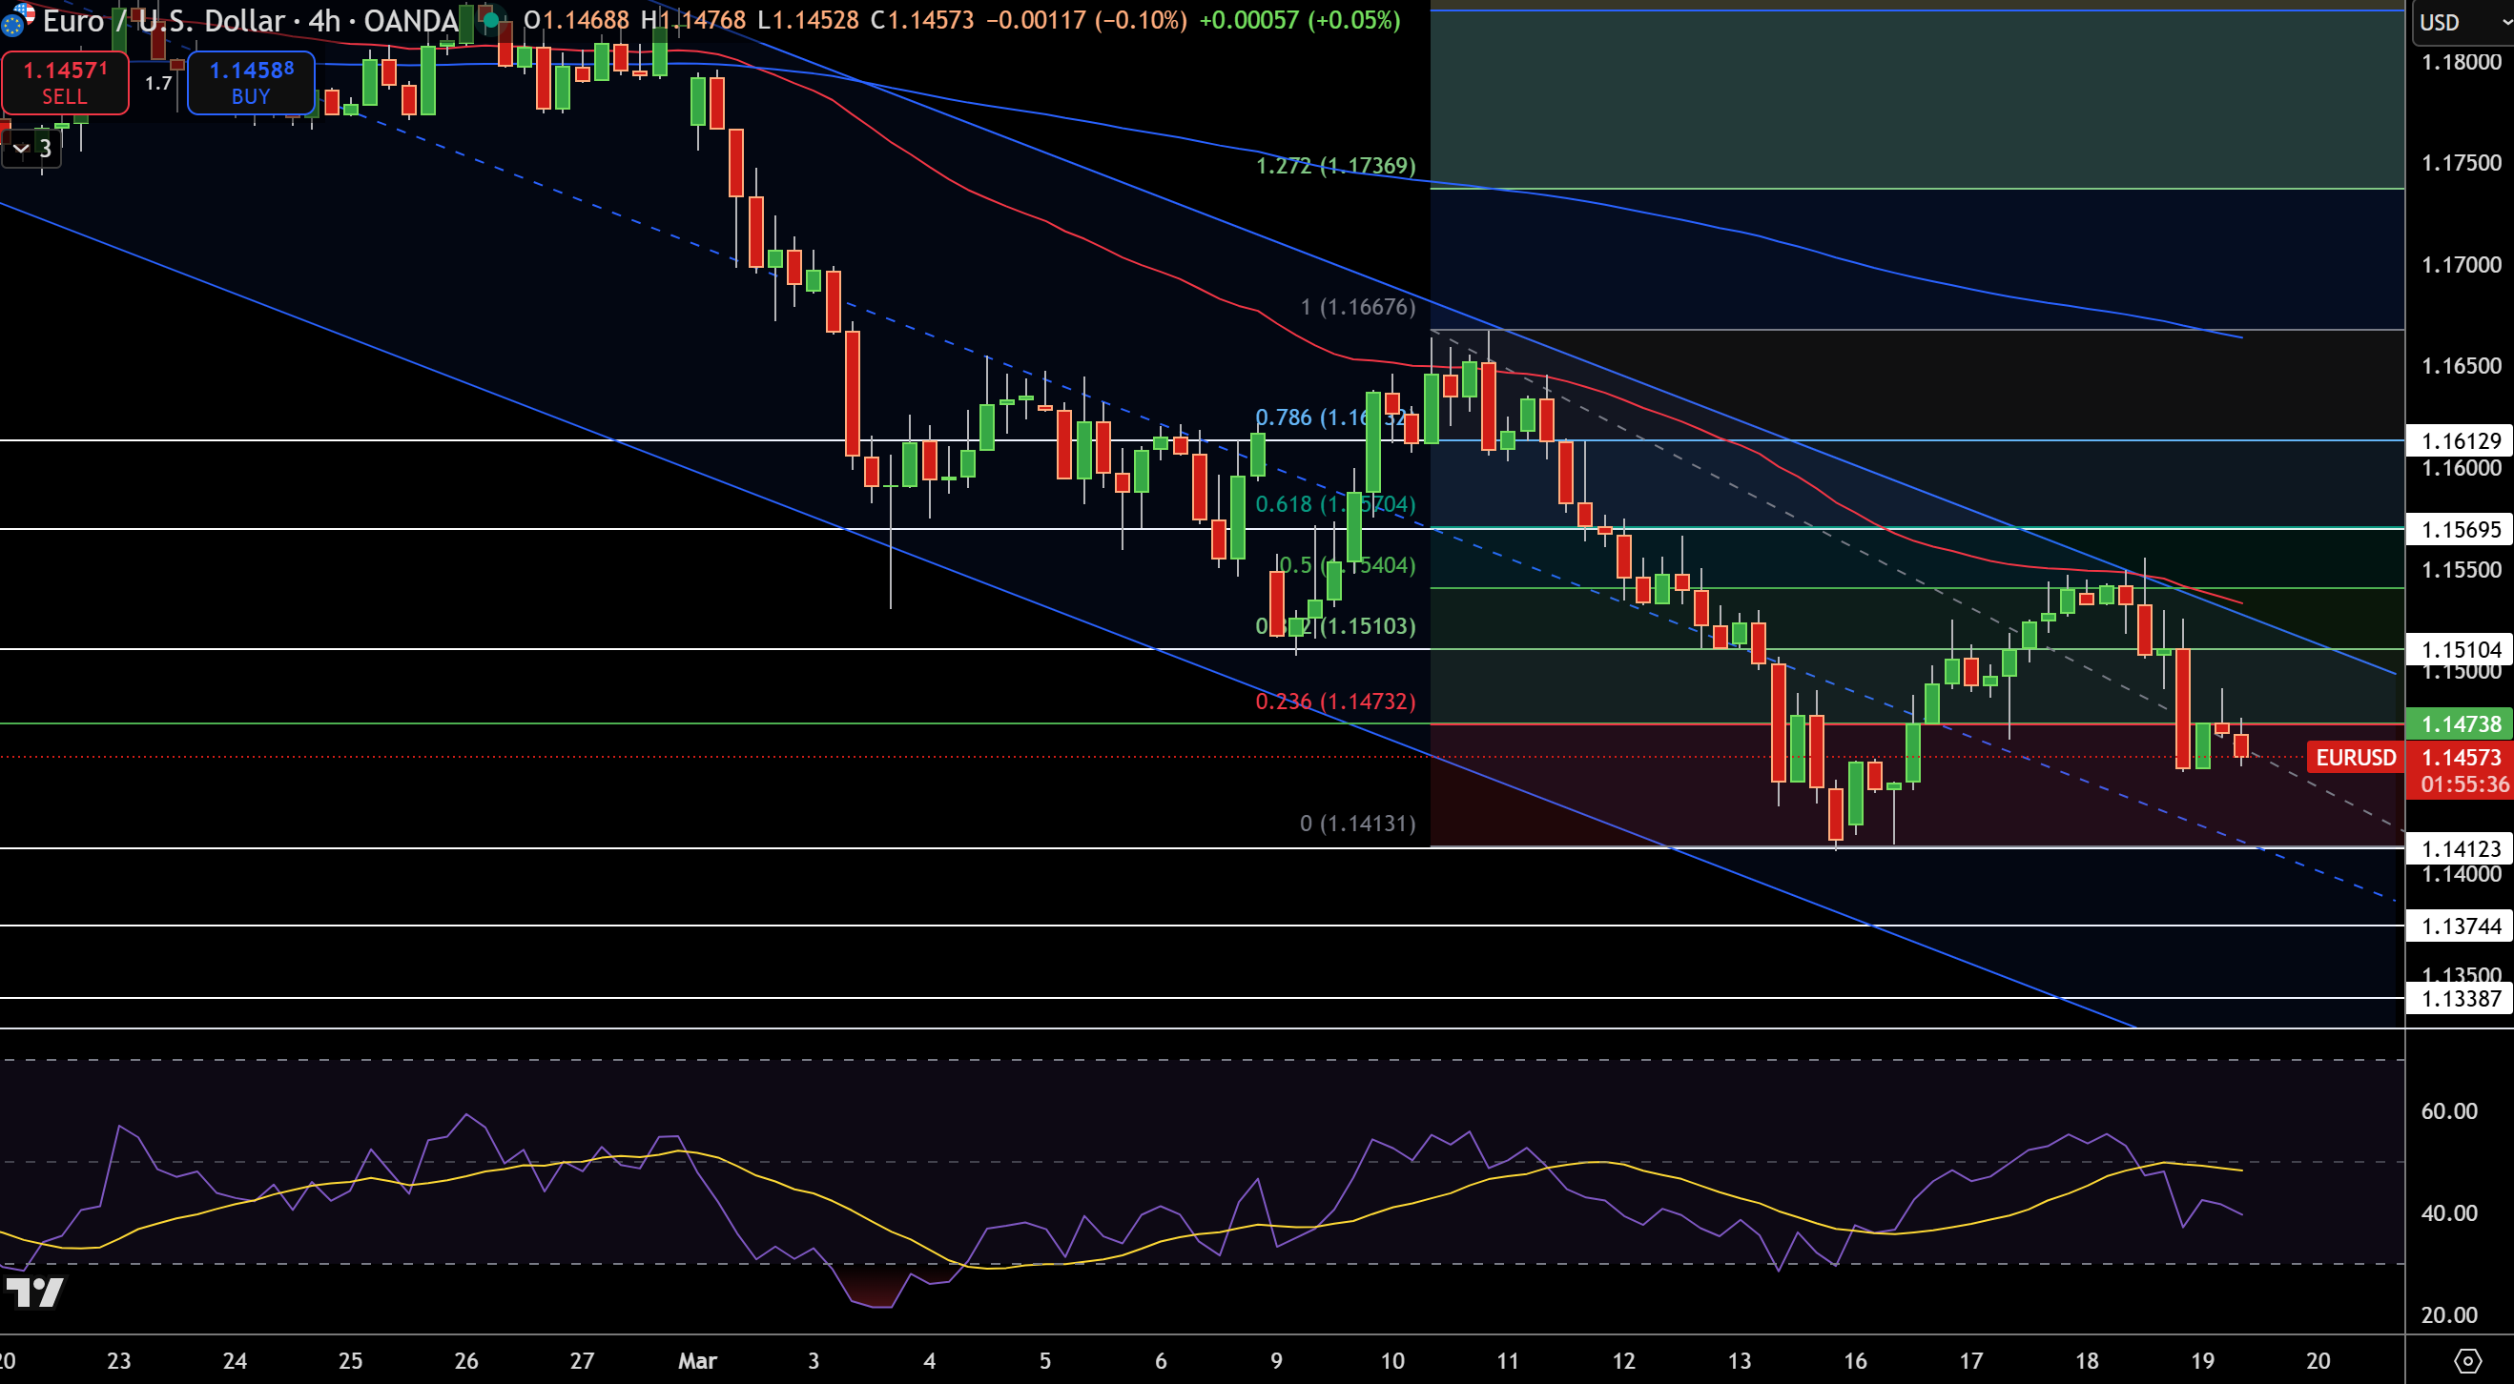Image resolution: width=2514 pixels, height=1384 pixels.
Task: Click the red 1.14573 current price tag
Action: pyautogui.click(x=2461, y=758)
